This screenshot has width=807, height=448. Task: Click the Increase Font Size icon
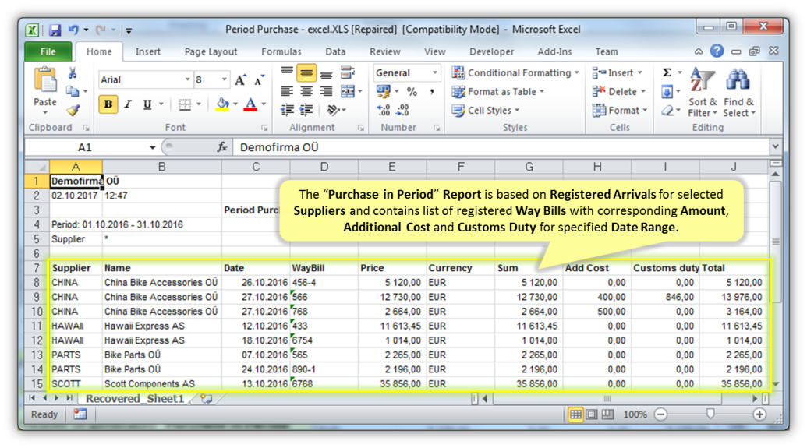tap(240, 79)
